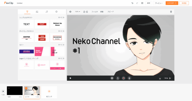Switch to the Text tab
This screenshot has width=192, height=101.
point(27,12)
